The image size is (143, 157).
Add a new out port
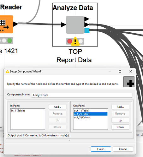pos(120,107)
